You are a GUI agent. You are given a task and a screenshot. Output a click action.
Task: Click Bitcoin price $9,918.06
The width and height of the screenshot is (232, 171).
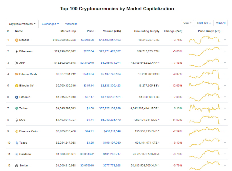click(87, 40)
